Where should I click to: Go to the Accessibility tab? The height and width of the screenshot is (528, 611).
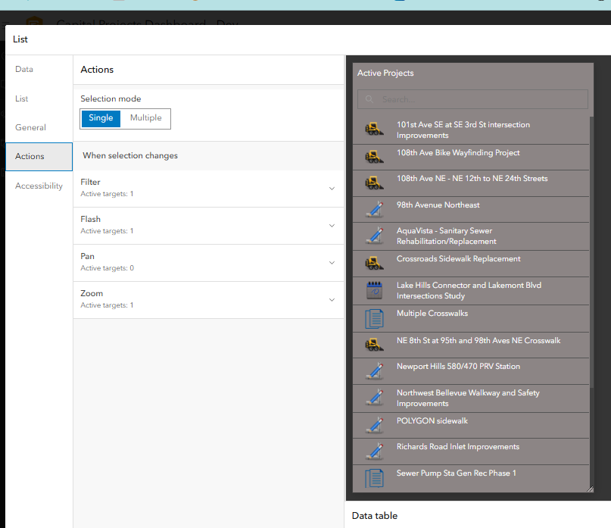tap(39, 186)
